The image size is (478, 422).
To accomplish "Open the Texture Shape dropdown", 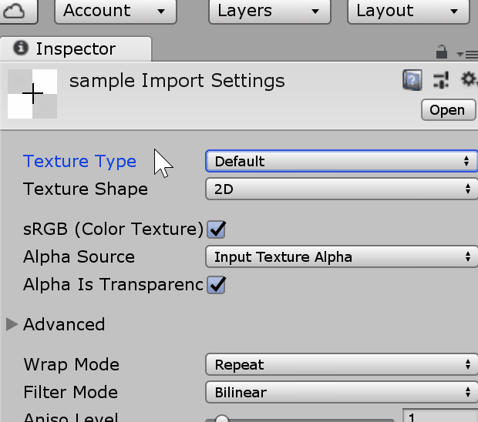I will pos(342,189).
